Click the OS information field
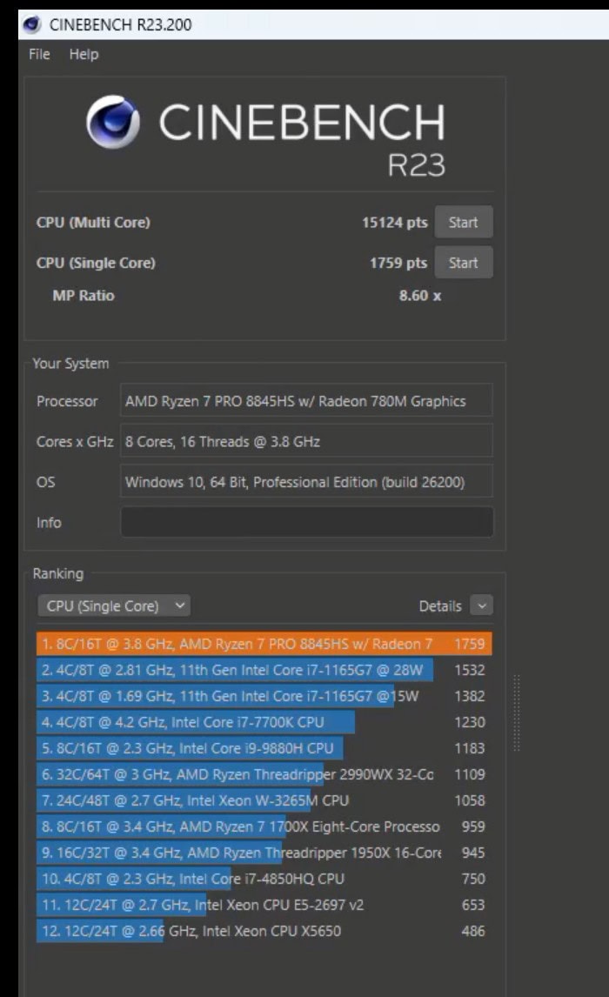Screen dimensions: 609x997 [x=306, y=481]
